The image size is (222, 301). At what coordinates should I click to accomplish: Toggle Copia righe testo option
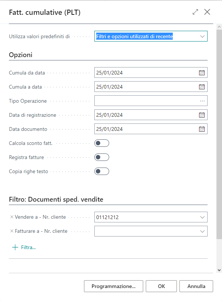pos(102,171)
